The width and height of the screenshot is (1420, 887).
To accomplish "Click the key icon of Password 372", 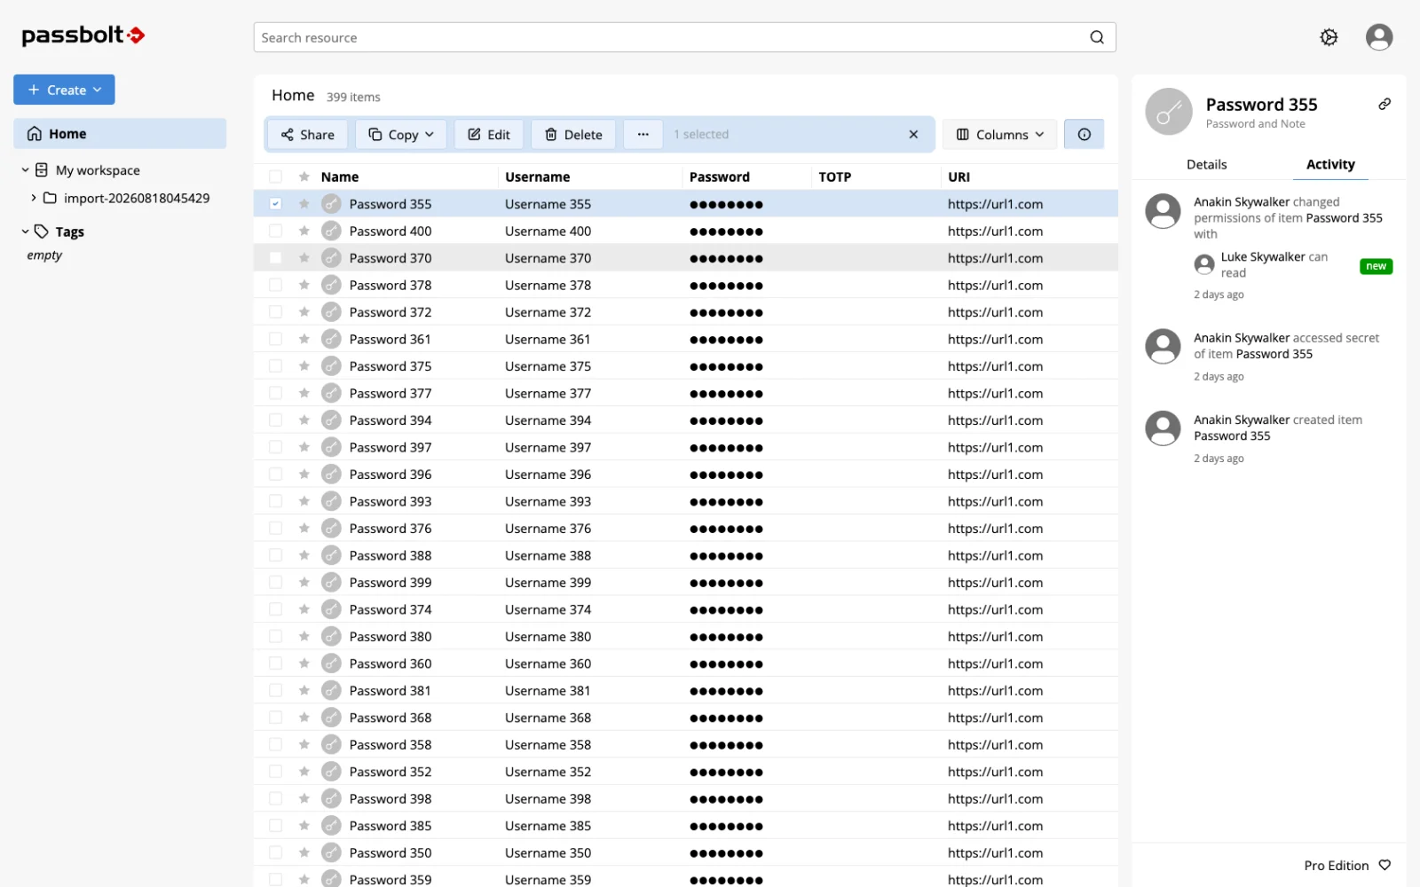I will pos(331,312).
